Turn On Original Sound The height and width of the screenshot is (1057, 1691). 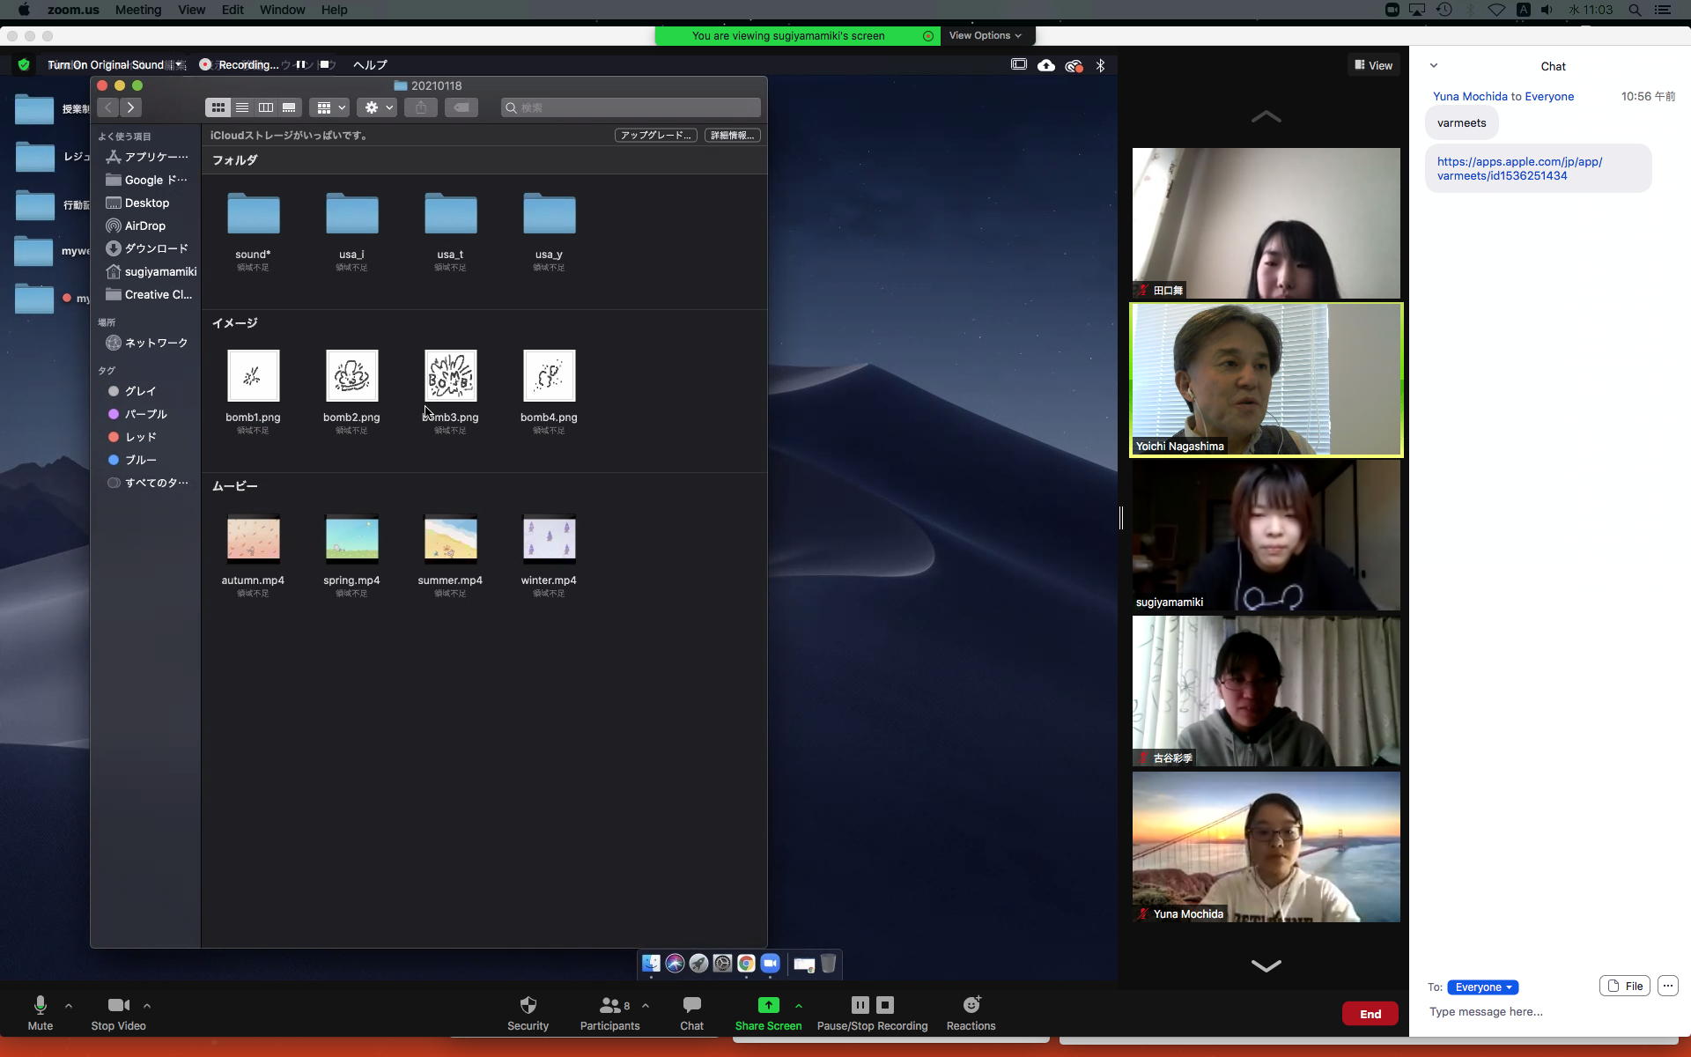(106, 65)
